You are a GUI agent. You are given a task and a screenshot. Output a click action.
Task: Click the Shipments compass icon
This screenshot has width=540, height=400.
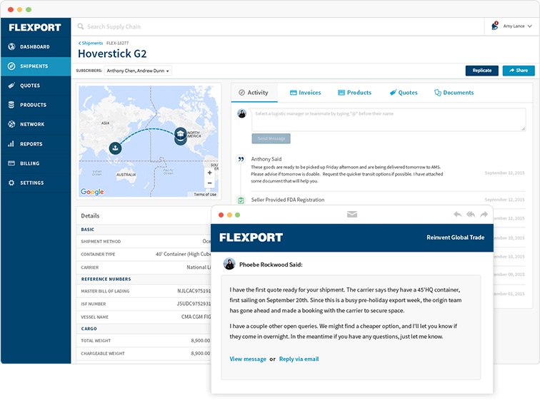coord(11,66)
